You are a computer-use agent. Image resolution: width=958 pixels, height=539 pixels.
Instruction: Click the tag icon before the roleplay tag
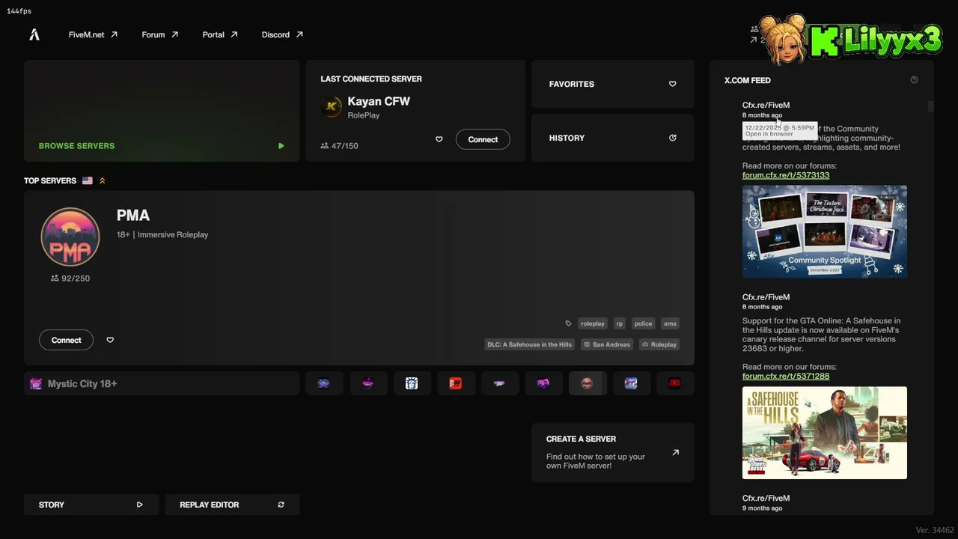click(x=568, y=323)
